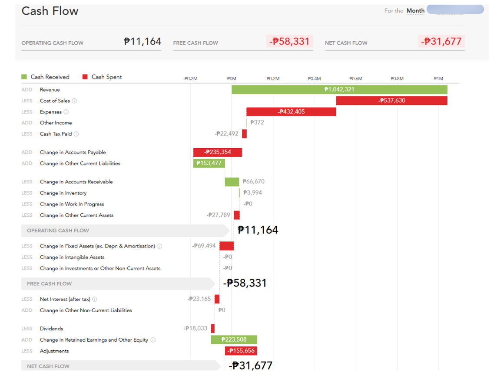Viewport: 504px width, 375px height.
Task: Click the info icon beside Net Interest (after tax)
Action: point(95,299)
